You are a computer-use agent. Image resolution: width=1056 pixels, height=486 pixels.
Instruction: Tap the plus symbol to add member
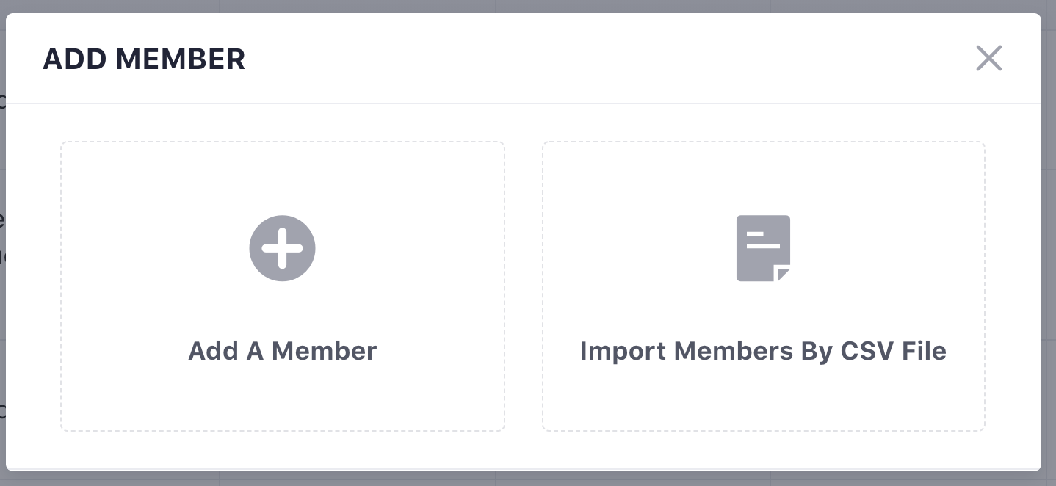click(282, 248)
